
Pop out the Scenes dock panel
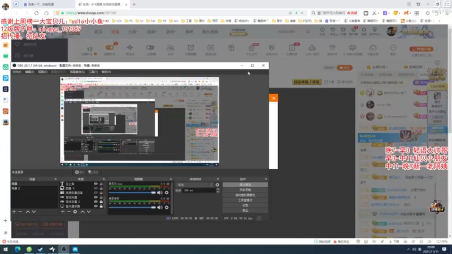click(55, 179)
